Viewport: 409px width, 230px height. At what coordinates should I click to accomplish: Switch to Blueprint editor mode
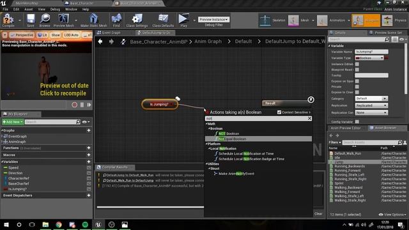pos(366,20)
